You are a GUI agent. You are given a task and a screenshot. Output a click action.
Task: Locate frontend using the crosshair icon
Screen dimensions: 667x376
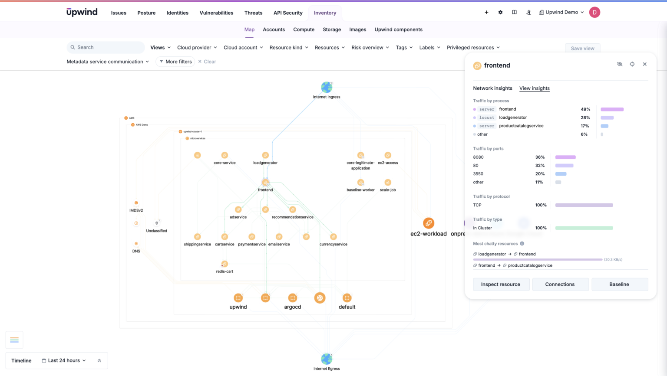pyautogui.click(x=632, y=64)
